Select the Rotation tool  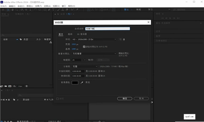click(35, 10)
